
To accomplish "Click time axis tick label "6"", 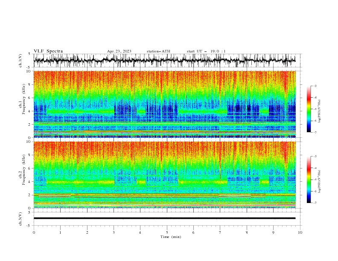I will pyautogui.click(x=193, y=232).
